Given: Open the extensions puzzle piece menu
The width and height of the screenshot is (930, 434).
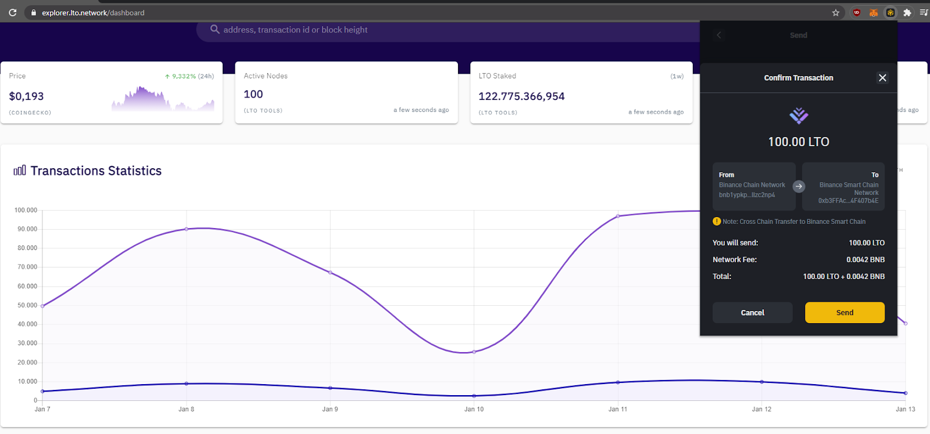Looking at the screenshot, I should (x=907, y=12).
